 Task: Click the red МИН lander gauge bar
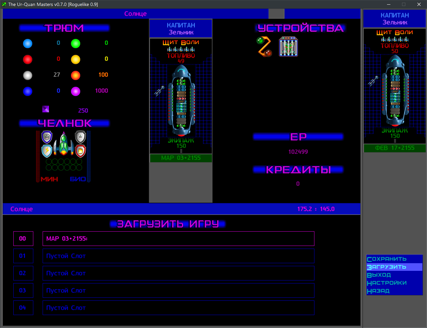point(38,156)
